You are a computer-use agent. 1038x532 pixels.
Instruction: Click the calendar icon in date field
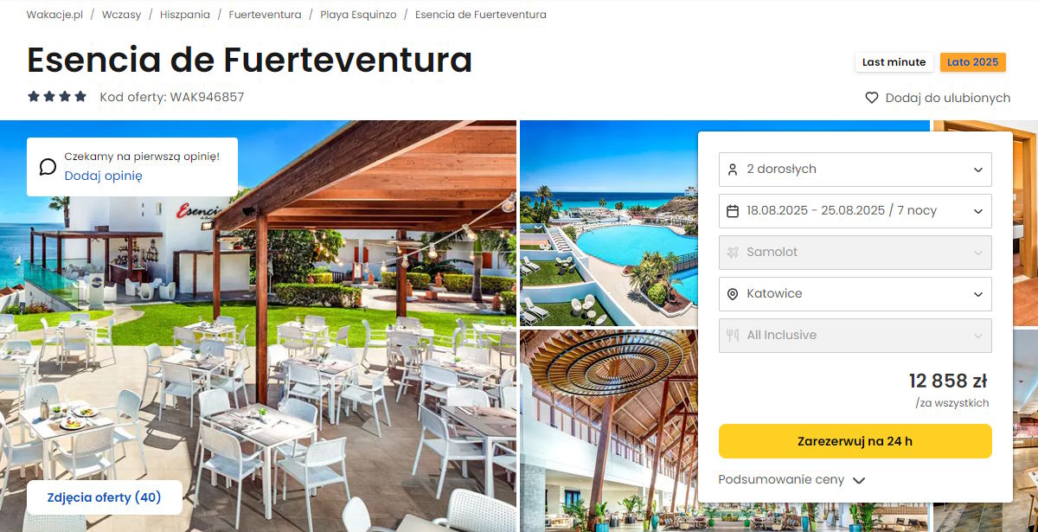[733, 211]
